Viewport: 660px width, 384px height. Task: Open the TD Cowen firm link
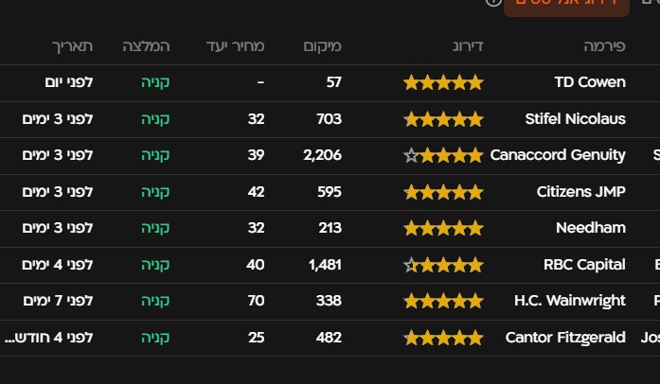590,82
